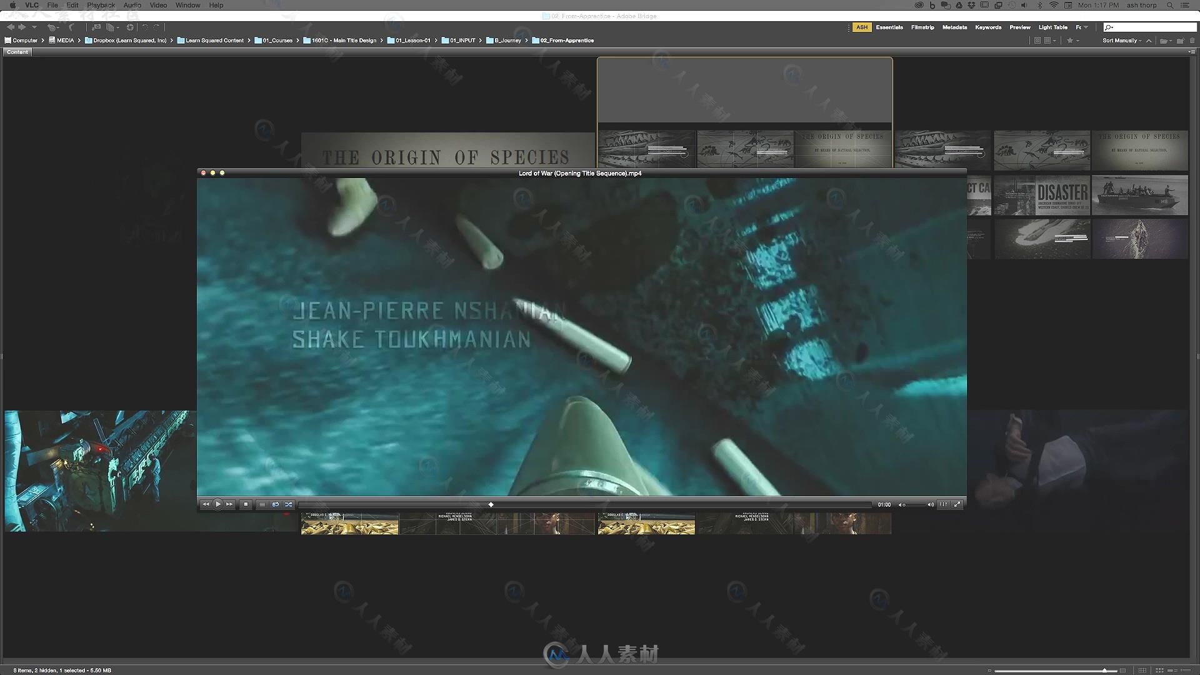The width and height of the screenshot is (1200, 675).
Task: Toggle VLC repeat mode
Action: pyautogui.click(x=276, y=504)
